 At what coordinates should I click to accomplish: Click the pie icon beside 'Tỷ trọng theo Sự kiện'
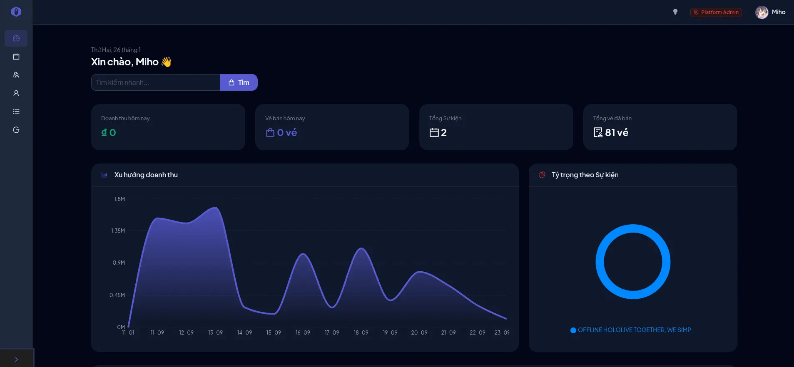pos(542,175)
